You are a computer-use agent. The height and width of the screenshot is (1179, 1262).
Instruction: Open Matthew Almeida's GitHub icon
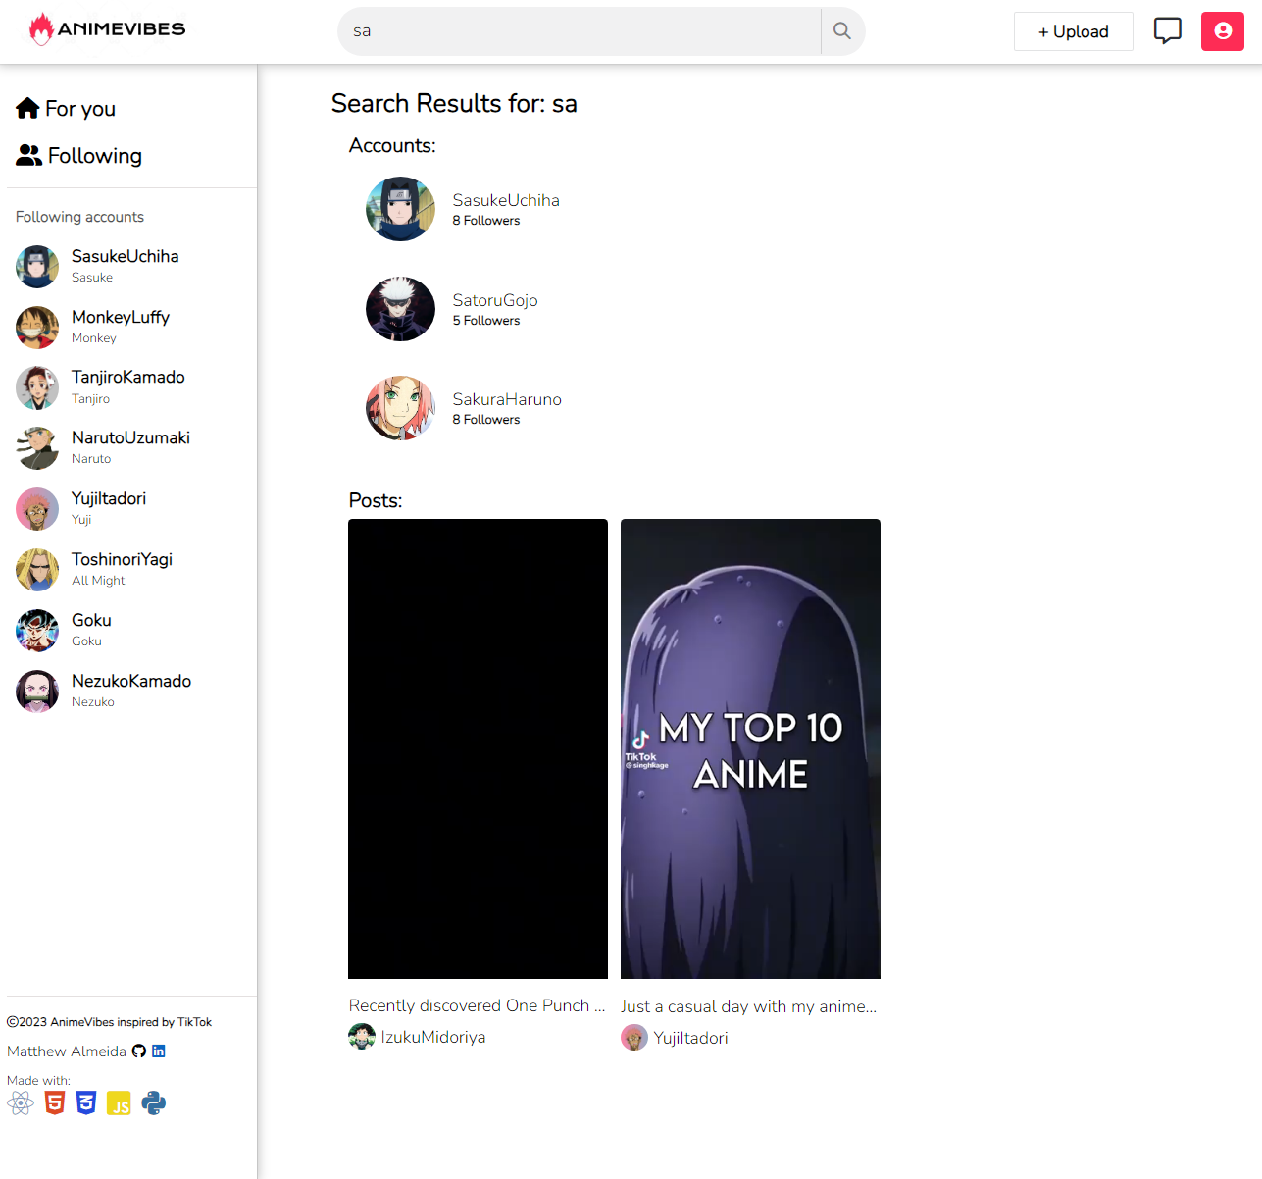pos(139,1051)
